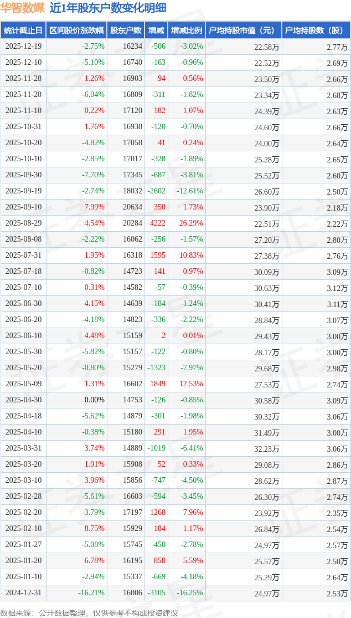This screenshot has width=351, height=618.
Task: Click the 户均持股市值（元） column header
Action: [244, 30]
